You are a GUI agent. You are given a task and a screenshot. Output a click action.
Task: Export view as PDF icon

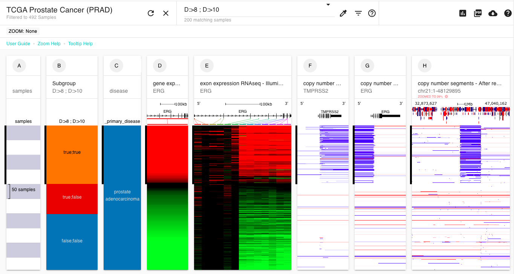point(478,13)
